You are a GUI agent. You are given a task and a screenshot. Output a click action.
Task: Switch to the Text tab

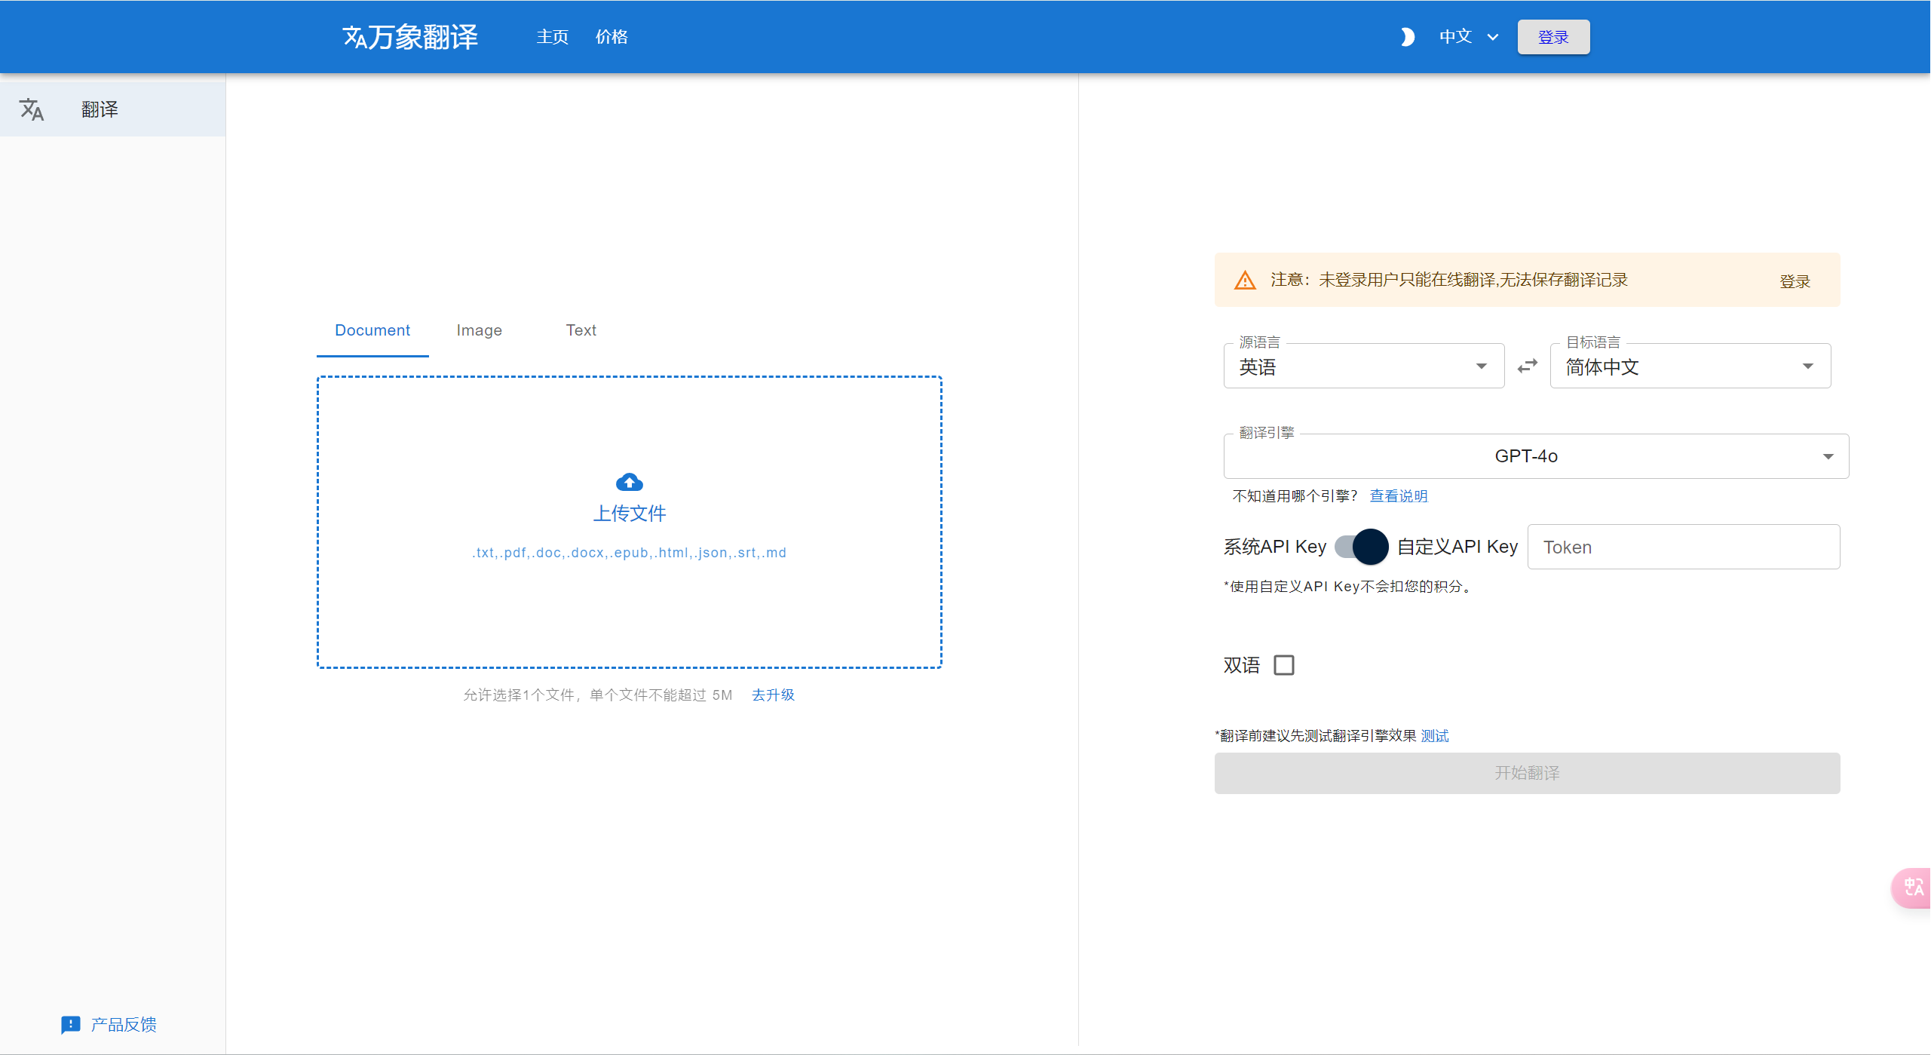[x=581, y=330]
